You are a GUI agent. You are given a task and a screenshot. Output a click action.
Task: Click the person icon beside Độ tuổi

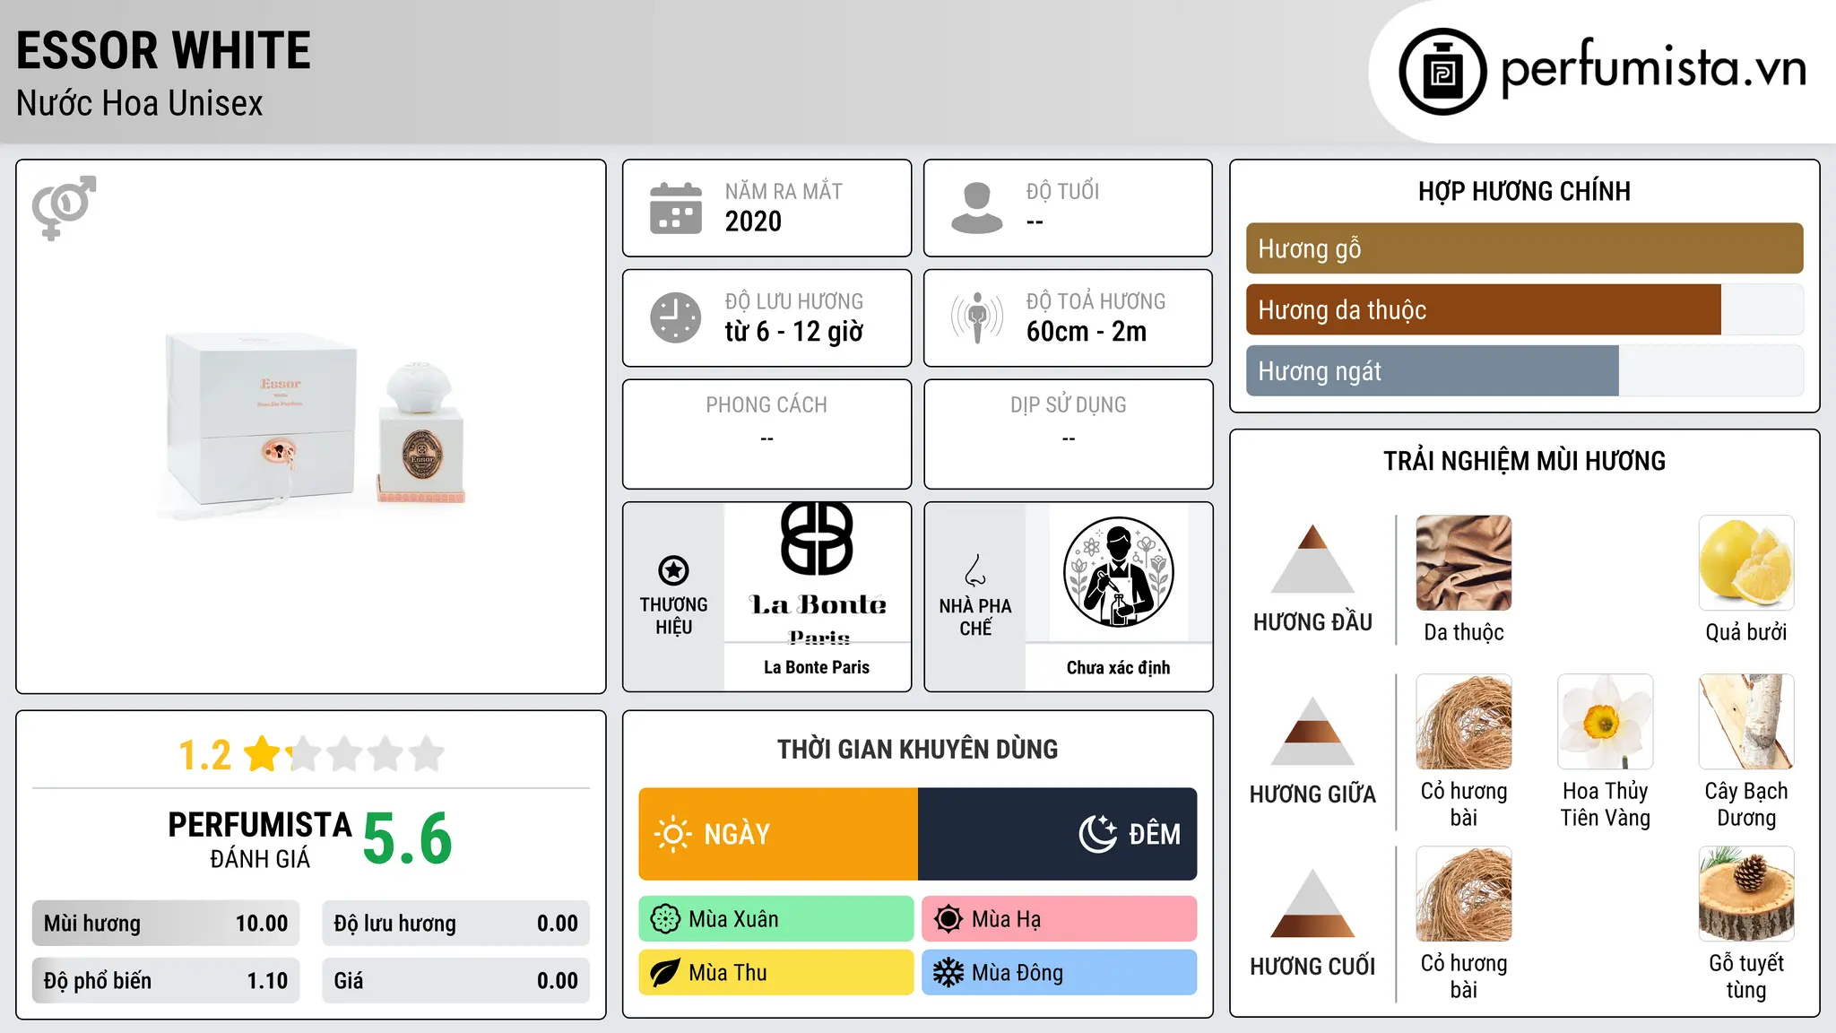coord(976,208)
